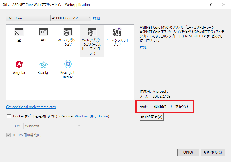Expand the ASP.NET Core 2.2 version dropdown
This screenshot has width=231, height=162.
click(x=71, y=18)
